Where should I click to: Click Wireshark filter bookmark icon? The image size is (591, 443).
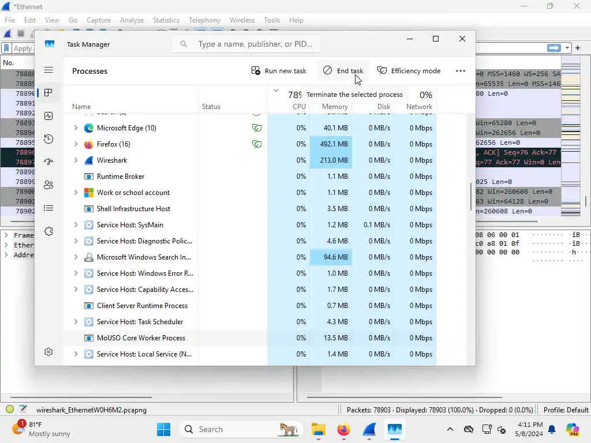pyautogui.click(x=6, y=48)
